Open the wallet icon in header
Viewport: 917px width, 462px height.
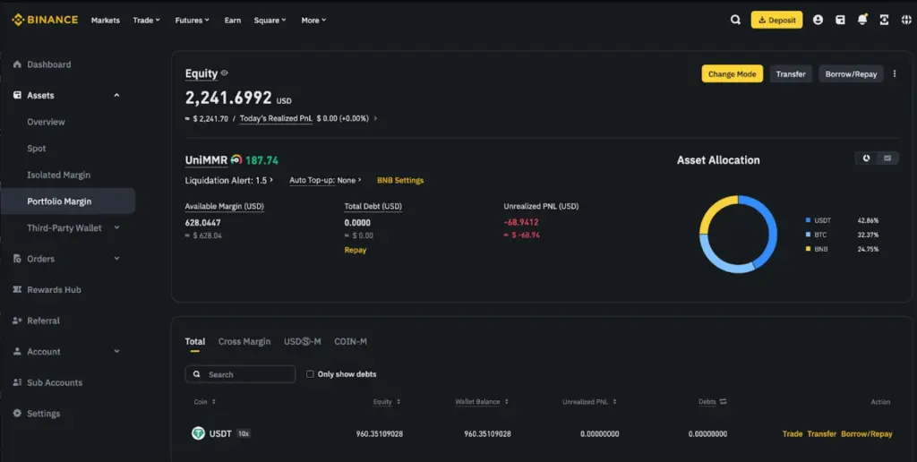tap(840, 20)
